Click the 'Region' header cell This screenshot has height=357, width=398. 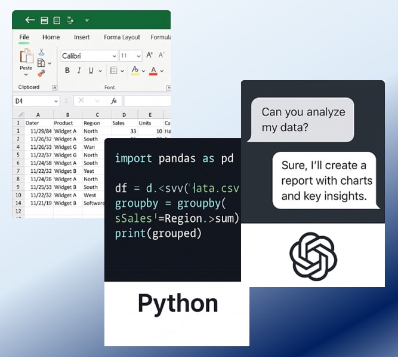(x=97, y=123)
